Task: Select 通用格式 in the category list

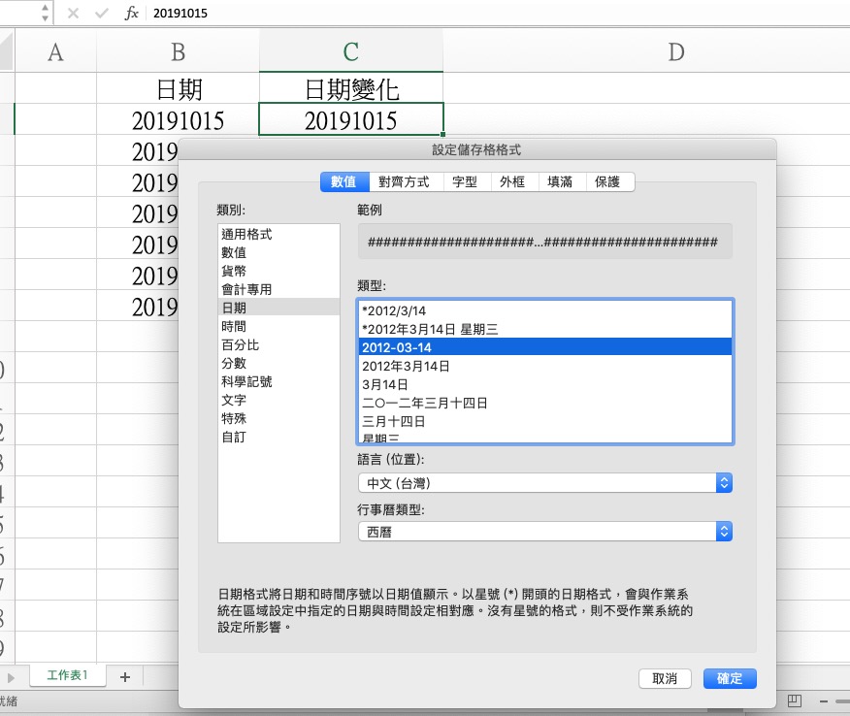Action: click(278, 234)
